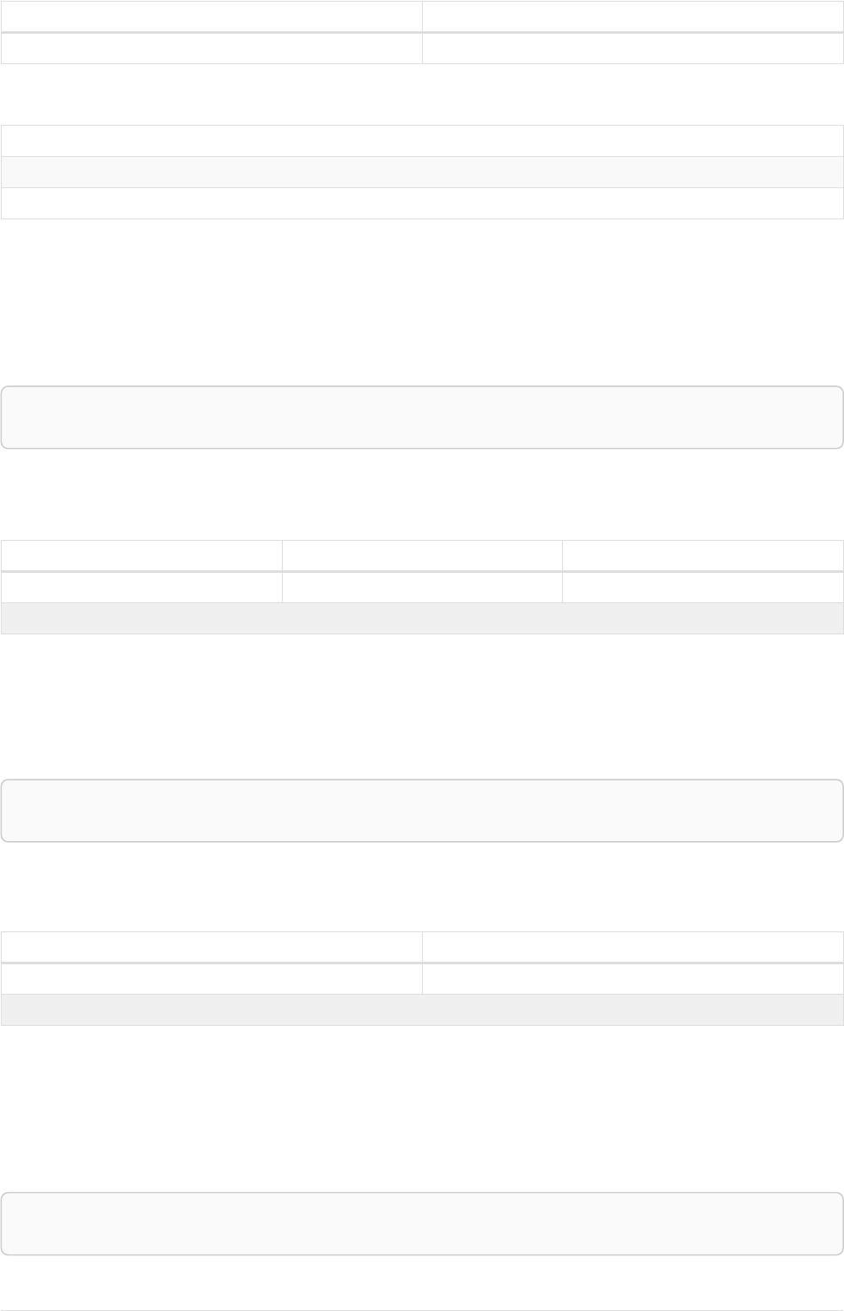
Task: Click left body cell of topmost two-column table
Action: point(211,48)
